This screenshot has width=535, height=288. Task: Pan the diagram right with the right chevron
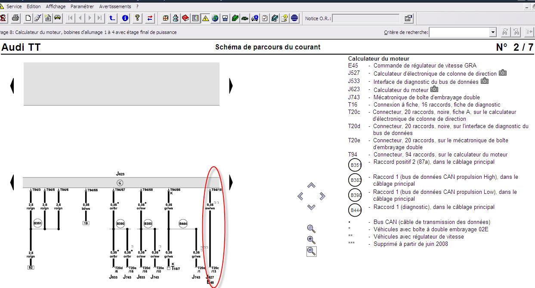(322, 196)
